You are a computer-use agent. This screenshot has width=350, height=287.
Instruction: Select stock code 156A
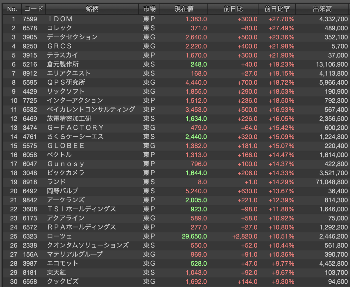point(30,254)
